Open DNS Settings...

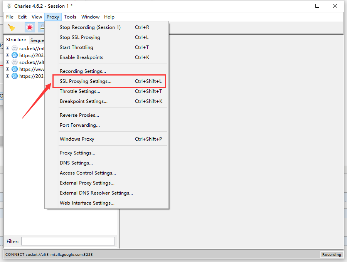pyautogui.click(x=107, y=163)
